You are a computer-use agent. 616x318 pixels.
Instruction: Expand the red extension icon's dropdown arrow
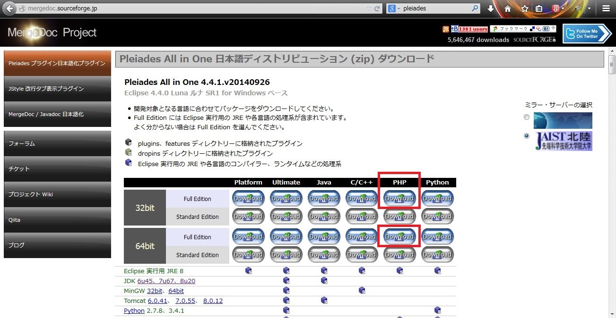564,8
